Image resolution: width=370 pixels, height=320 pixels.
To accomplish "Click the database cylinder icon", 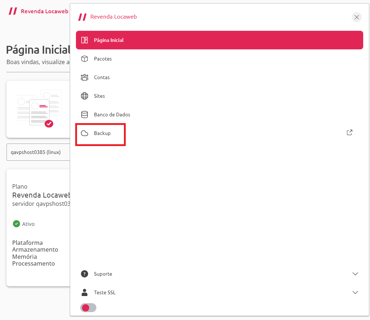I will click(x=85, y=115).
